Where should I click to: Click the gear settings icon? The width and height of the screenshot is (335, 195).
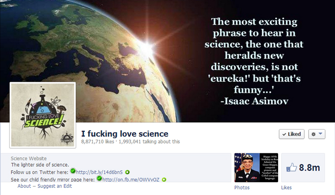(313, 134)
